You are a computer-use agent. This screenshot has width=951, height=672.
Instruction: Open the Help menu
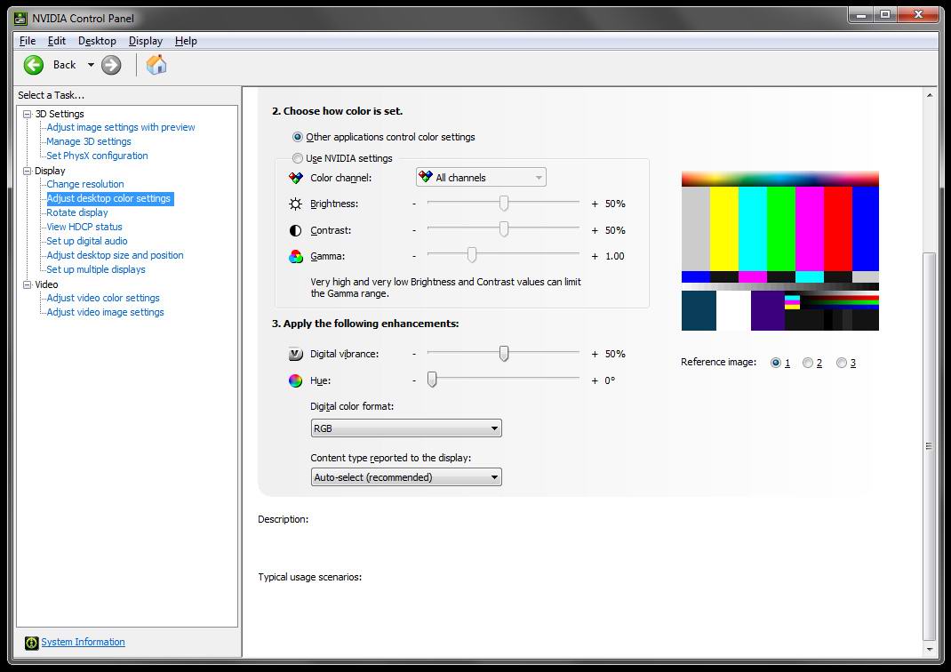tap(186, 41)
